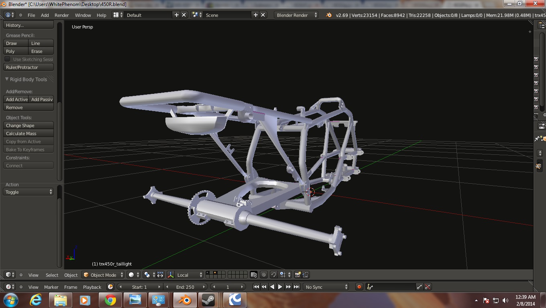Screen dimensions: 546x308
Task: Render OpenGL animation clapper icon
Action: [x=306, y=275]
